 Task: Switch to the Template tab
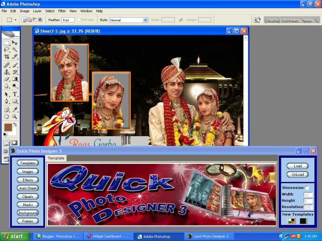56,158
